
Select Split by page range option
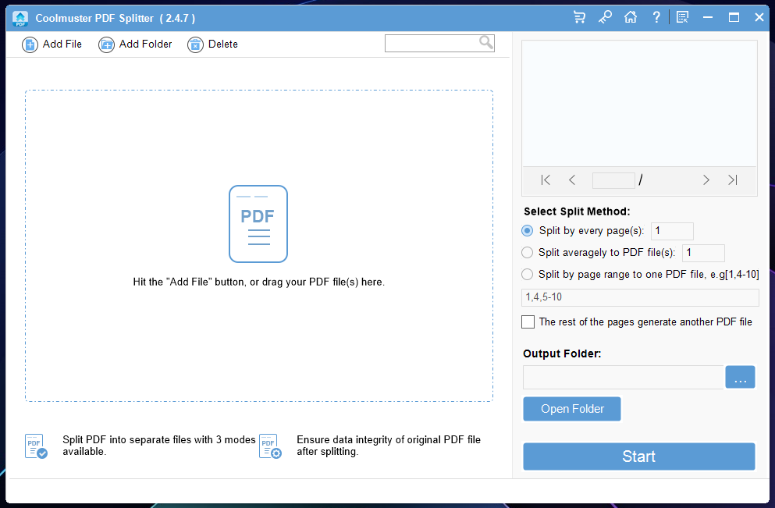[x=528, y=275]
